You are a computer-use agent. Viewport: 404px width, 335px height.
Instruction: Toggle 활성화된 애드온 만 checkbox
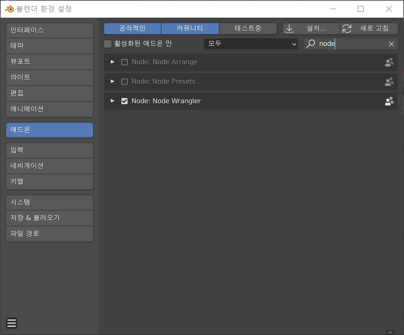pos(108,44)
